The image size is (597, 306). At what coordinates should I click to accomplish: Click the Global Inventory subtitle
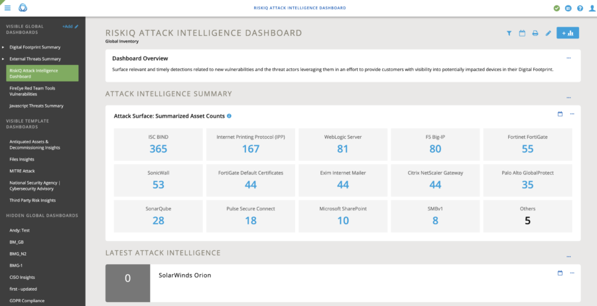coord(122,41)
